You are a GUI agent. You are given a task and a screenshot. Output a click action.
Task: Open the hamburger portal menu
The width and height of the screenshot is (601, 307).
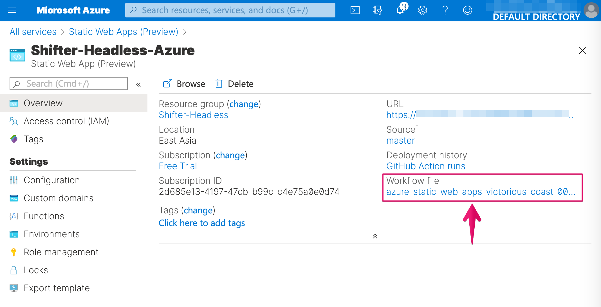coord(12,10)
